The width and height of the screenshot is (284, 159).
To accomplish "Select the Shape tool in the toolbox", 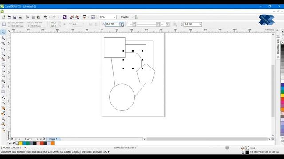I will click(x=3, y=38).
